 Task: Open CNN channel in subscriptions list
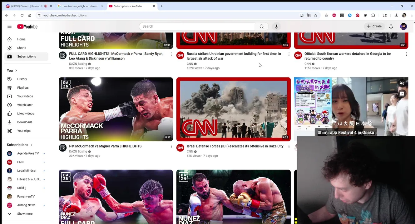[27, 162]
